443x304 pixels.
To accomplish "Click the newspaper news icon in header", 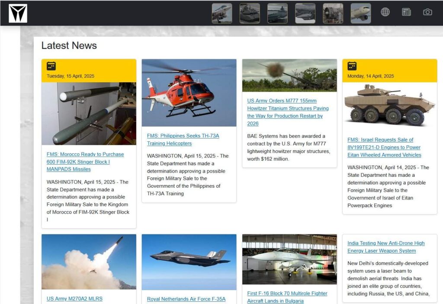I will coord(406,12).
